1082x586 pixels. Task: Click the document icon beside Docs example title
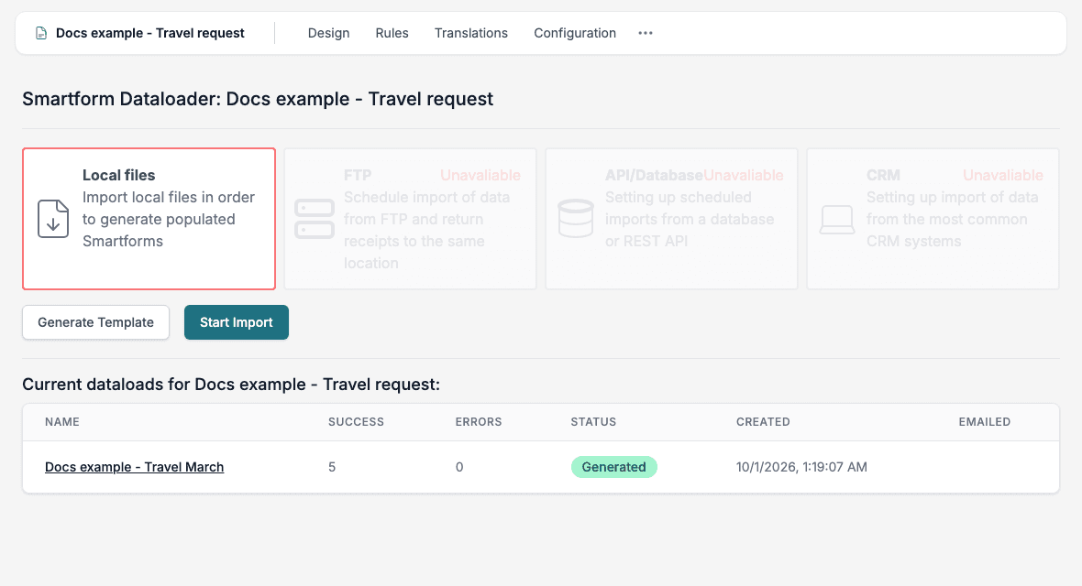coord(41,33)
